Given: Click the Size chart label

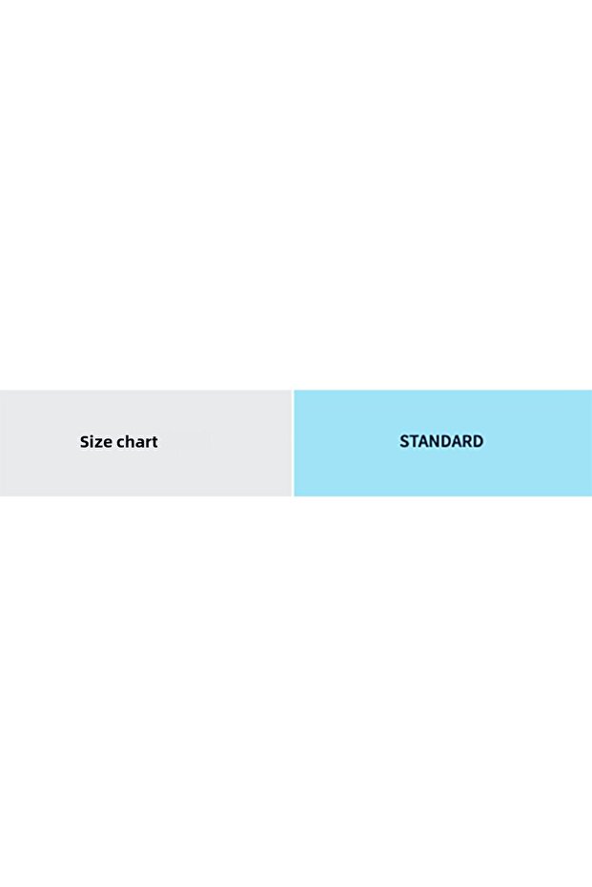Looking at the screenshot, I should [119, 442].
